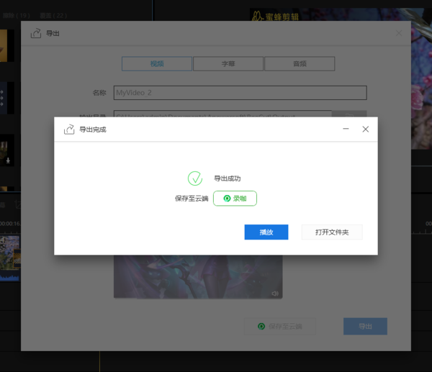
Task: Click the video preview thumbnail in export window
Action: tap(198, 277)
